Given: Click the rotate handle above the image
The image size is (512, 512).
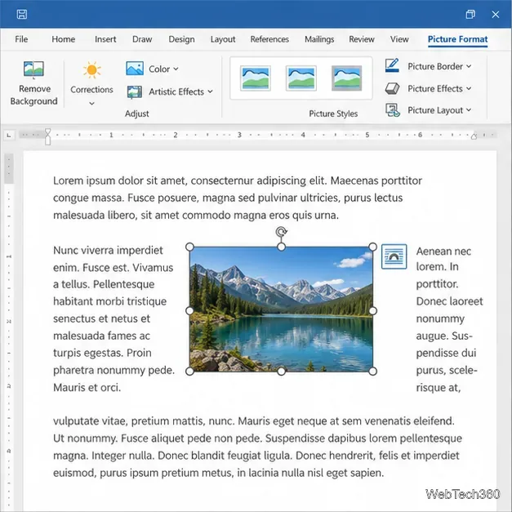Looking at the screenshot, I should [x=281, y=232].
